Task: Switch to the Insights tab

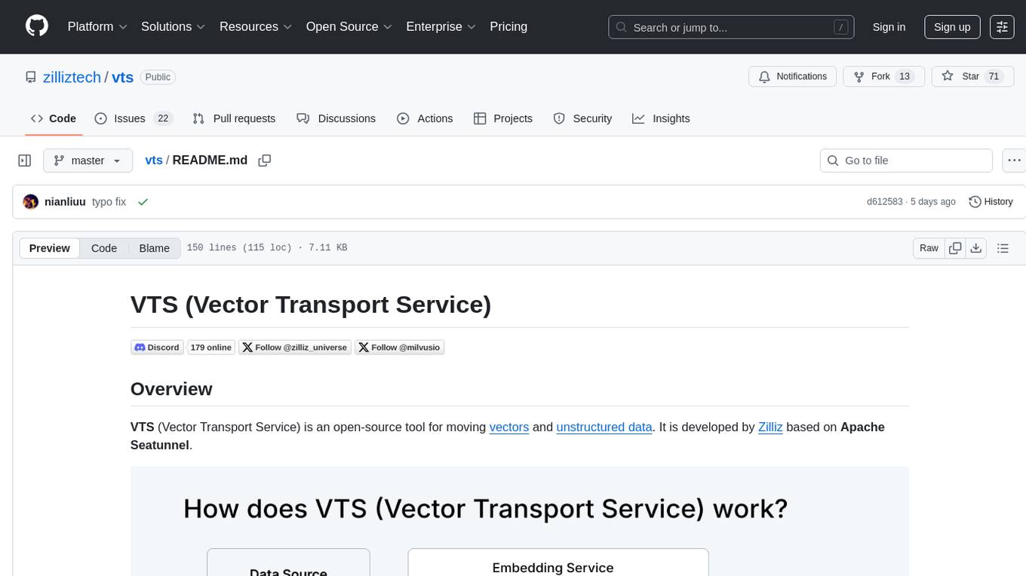Action: 661,118
